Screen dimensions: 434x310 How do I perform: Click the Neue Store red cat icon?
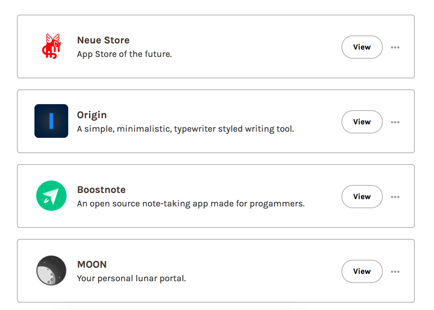[x=51, y=47]
